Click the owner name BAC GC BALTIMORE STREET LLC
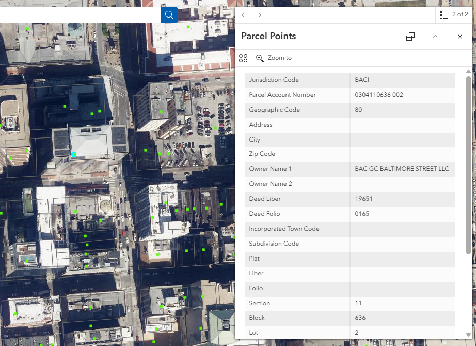The height and width of the screenshot is (346, 476). pyautogui.click(x=402, y=169)
